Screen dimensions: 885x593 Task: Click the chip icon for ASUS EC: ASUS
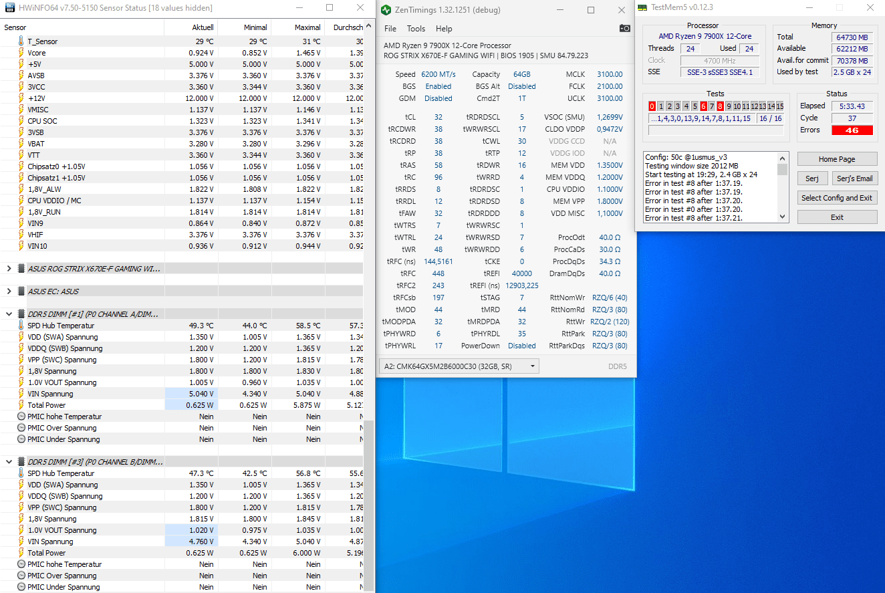[x=21, y=291]
